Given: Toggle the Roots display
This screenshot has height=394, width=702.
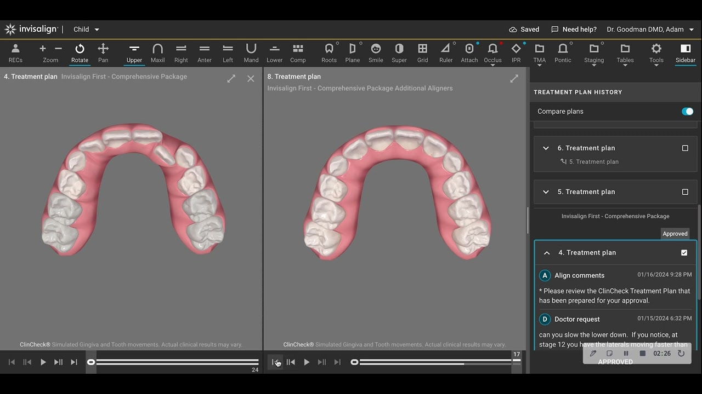Looking at the screenshot, I should point(329,53).
